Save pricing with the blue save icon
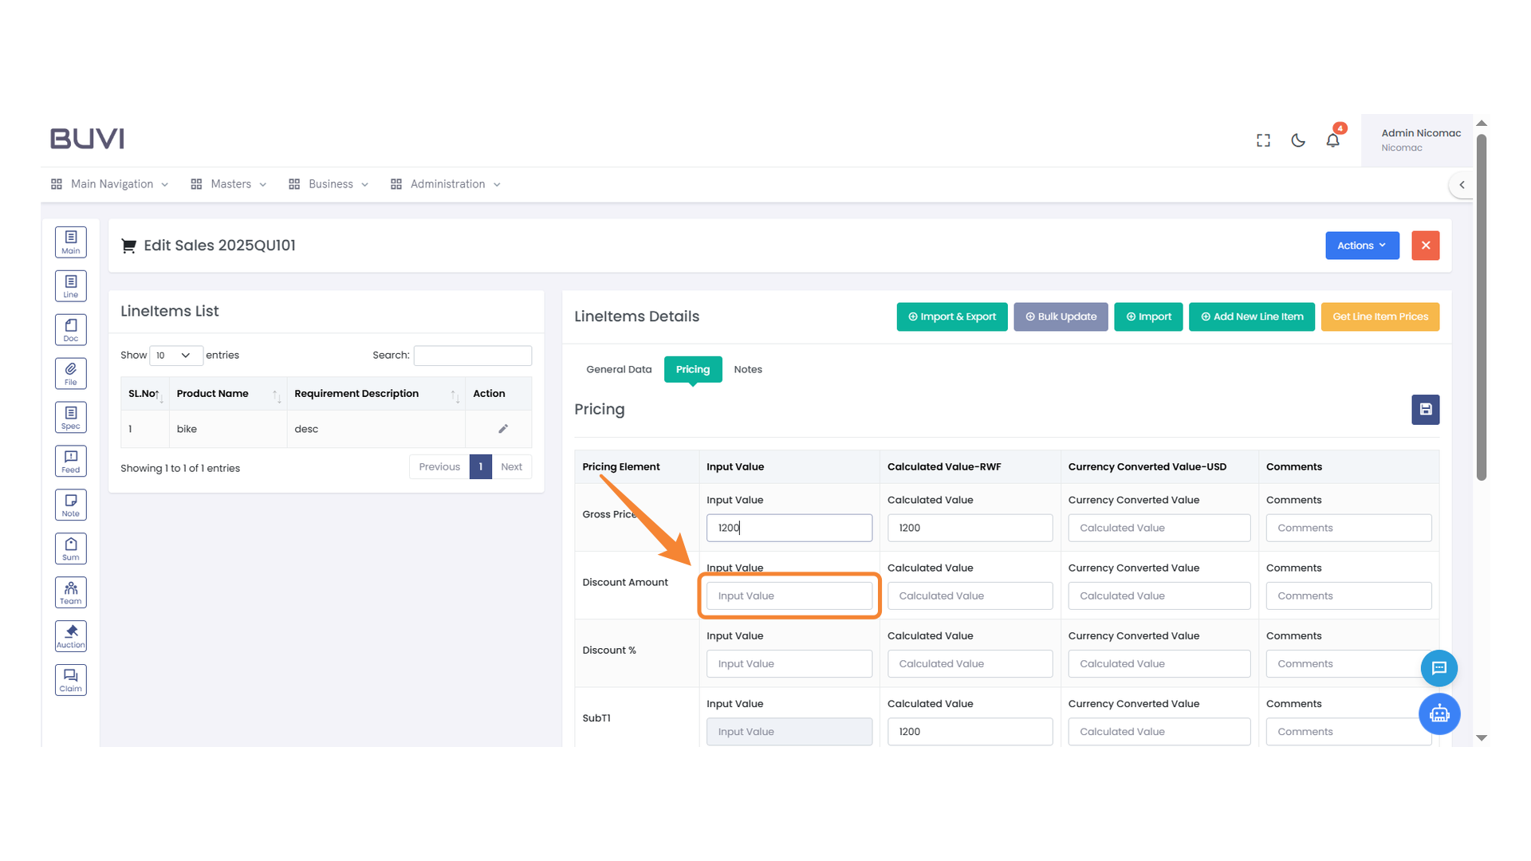Image resolution: width=1531 pixels, height=861 pixels. pos(1425,409)
